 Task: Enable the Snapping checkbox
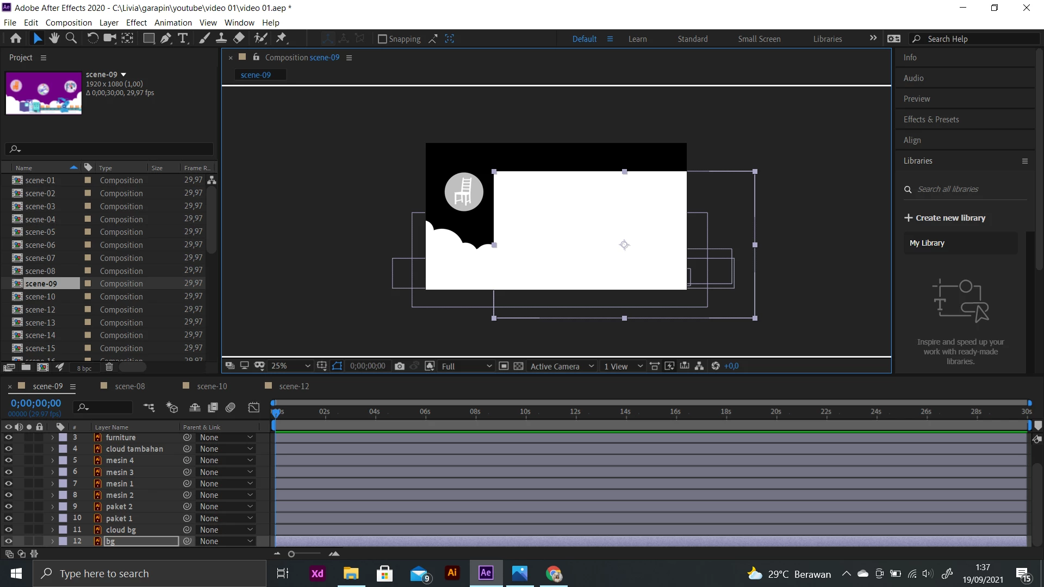[x=382, y=39]
